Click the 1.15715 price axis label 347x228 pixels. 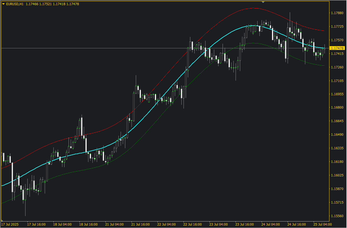click(x=337, y=202)
